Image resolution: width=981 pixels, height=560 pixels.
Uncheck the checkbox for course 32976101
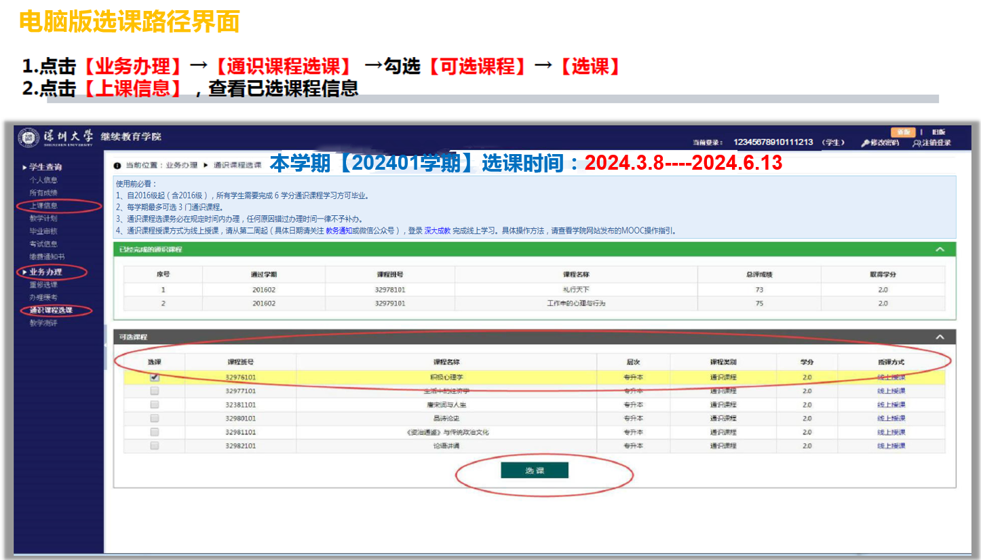155,377
